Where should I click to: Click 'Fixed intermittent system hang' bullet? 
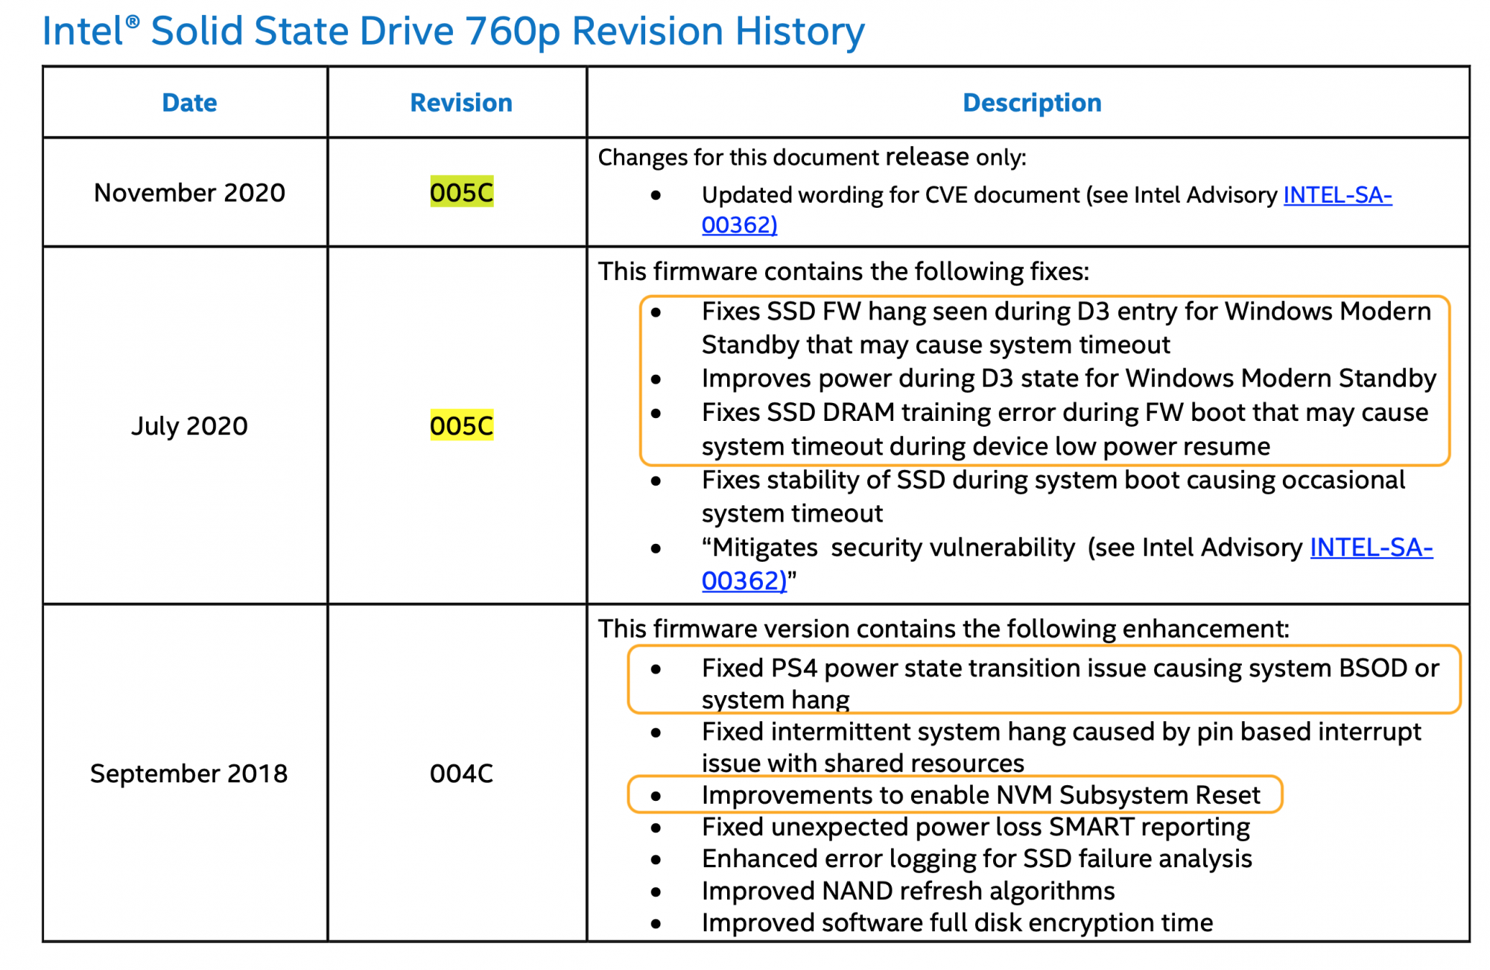coord(1062,747)
